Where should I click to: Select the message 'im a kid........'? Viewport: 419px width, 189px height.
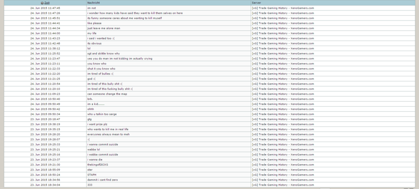coord(96,104)
